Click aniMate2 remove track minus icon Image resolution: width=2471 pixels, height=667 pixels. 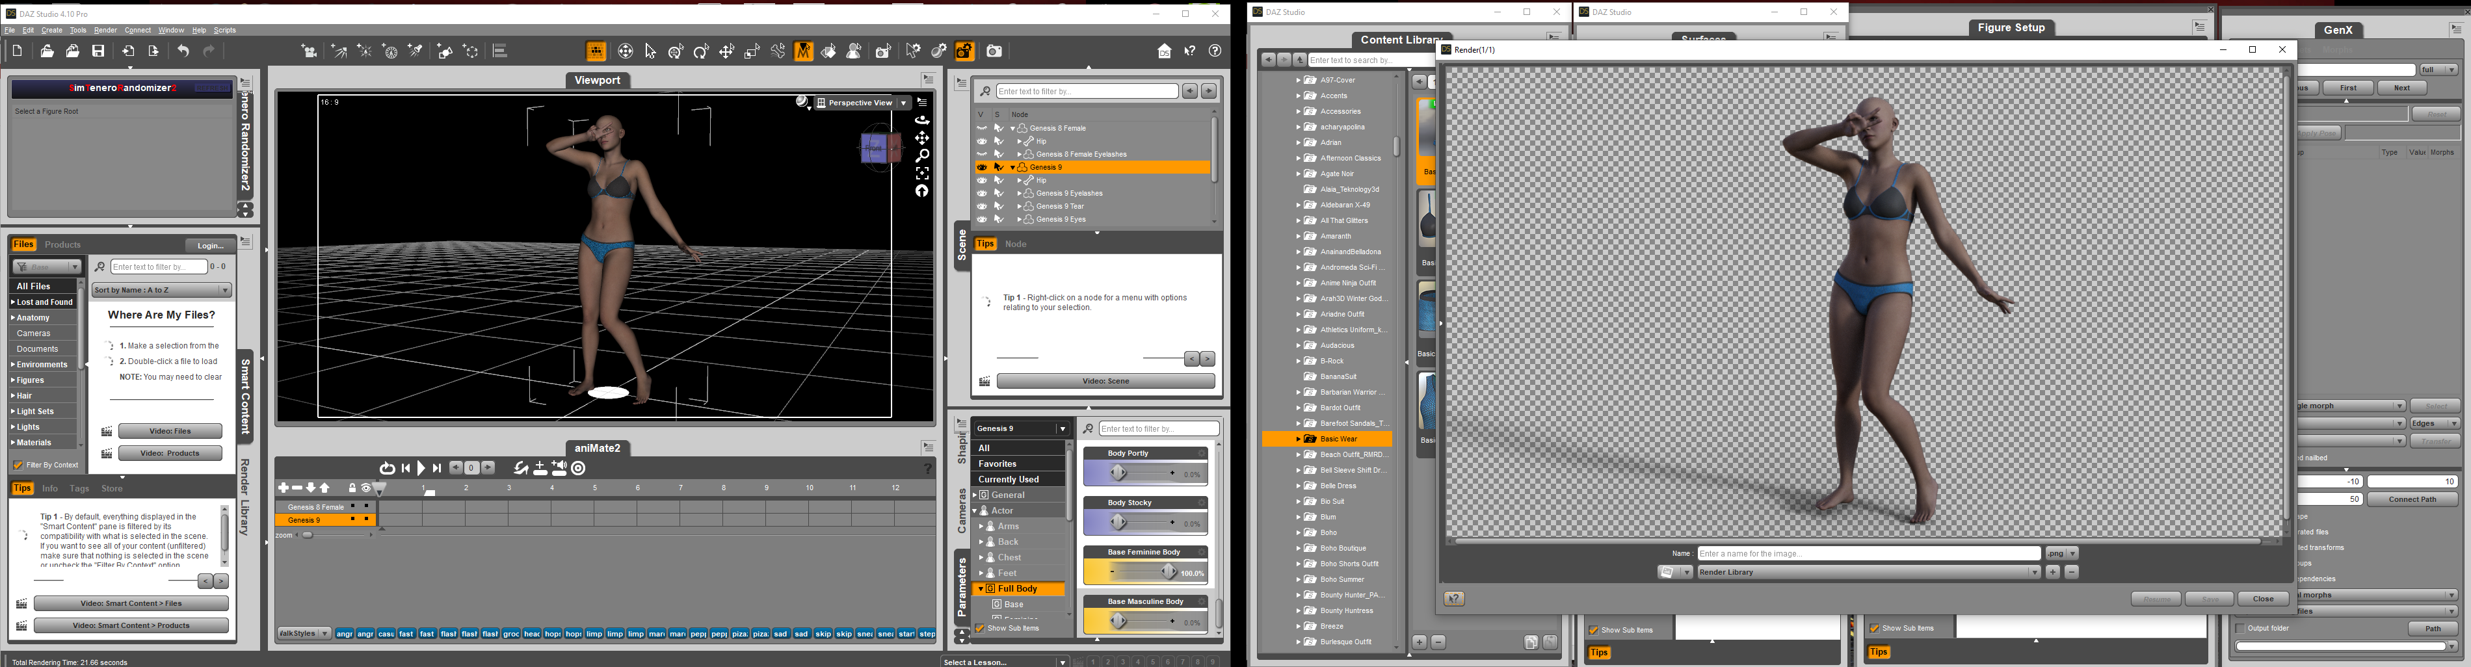[x=297, y=489]
